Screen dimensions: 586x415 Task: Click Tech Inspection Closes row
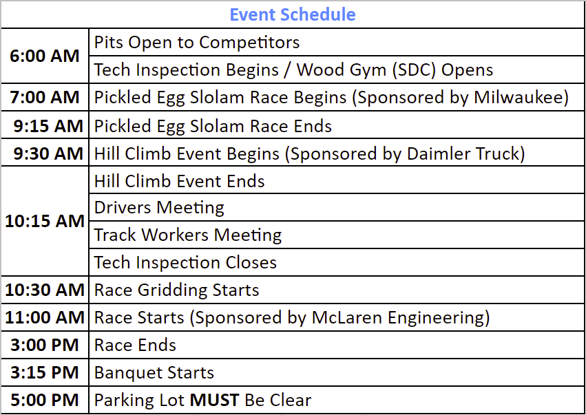coord(337,263)
